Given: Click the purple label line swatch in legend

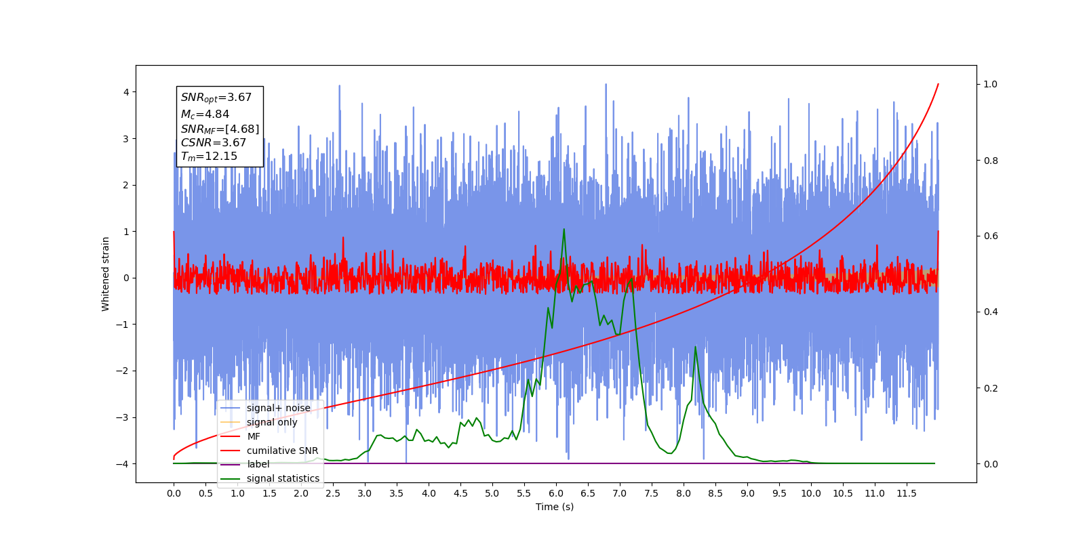Looking at the screenshot, I should [231, 464].
